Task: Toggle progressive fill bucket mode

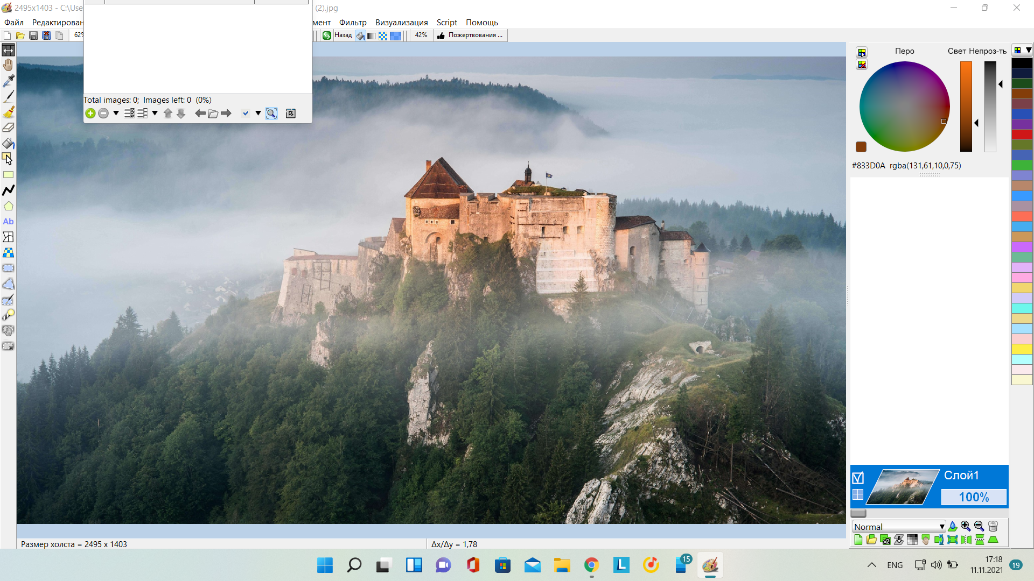Action: pyautogui.click(x=360, y=36)
